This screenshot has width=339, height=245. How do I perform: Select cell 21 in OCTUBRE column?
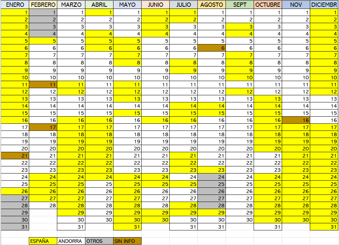point(268,155)
